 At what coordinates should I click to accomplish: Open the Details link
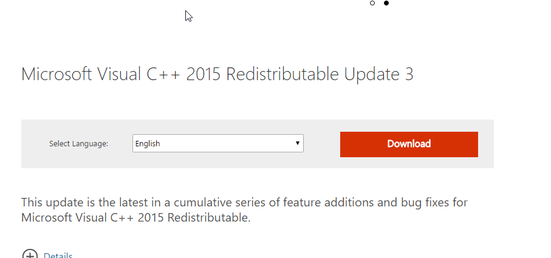coord(58,255)
